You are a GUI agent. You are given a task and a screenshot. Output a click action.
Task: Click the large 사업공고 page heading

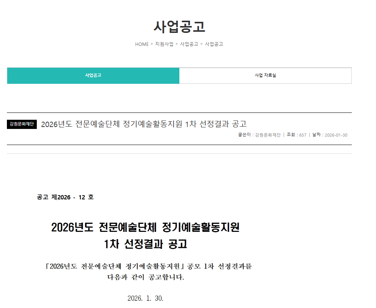pyautogui.click(x=179, y=26)
